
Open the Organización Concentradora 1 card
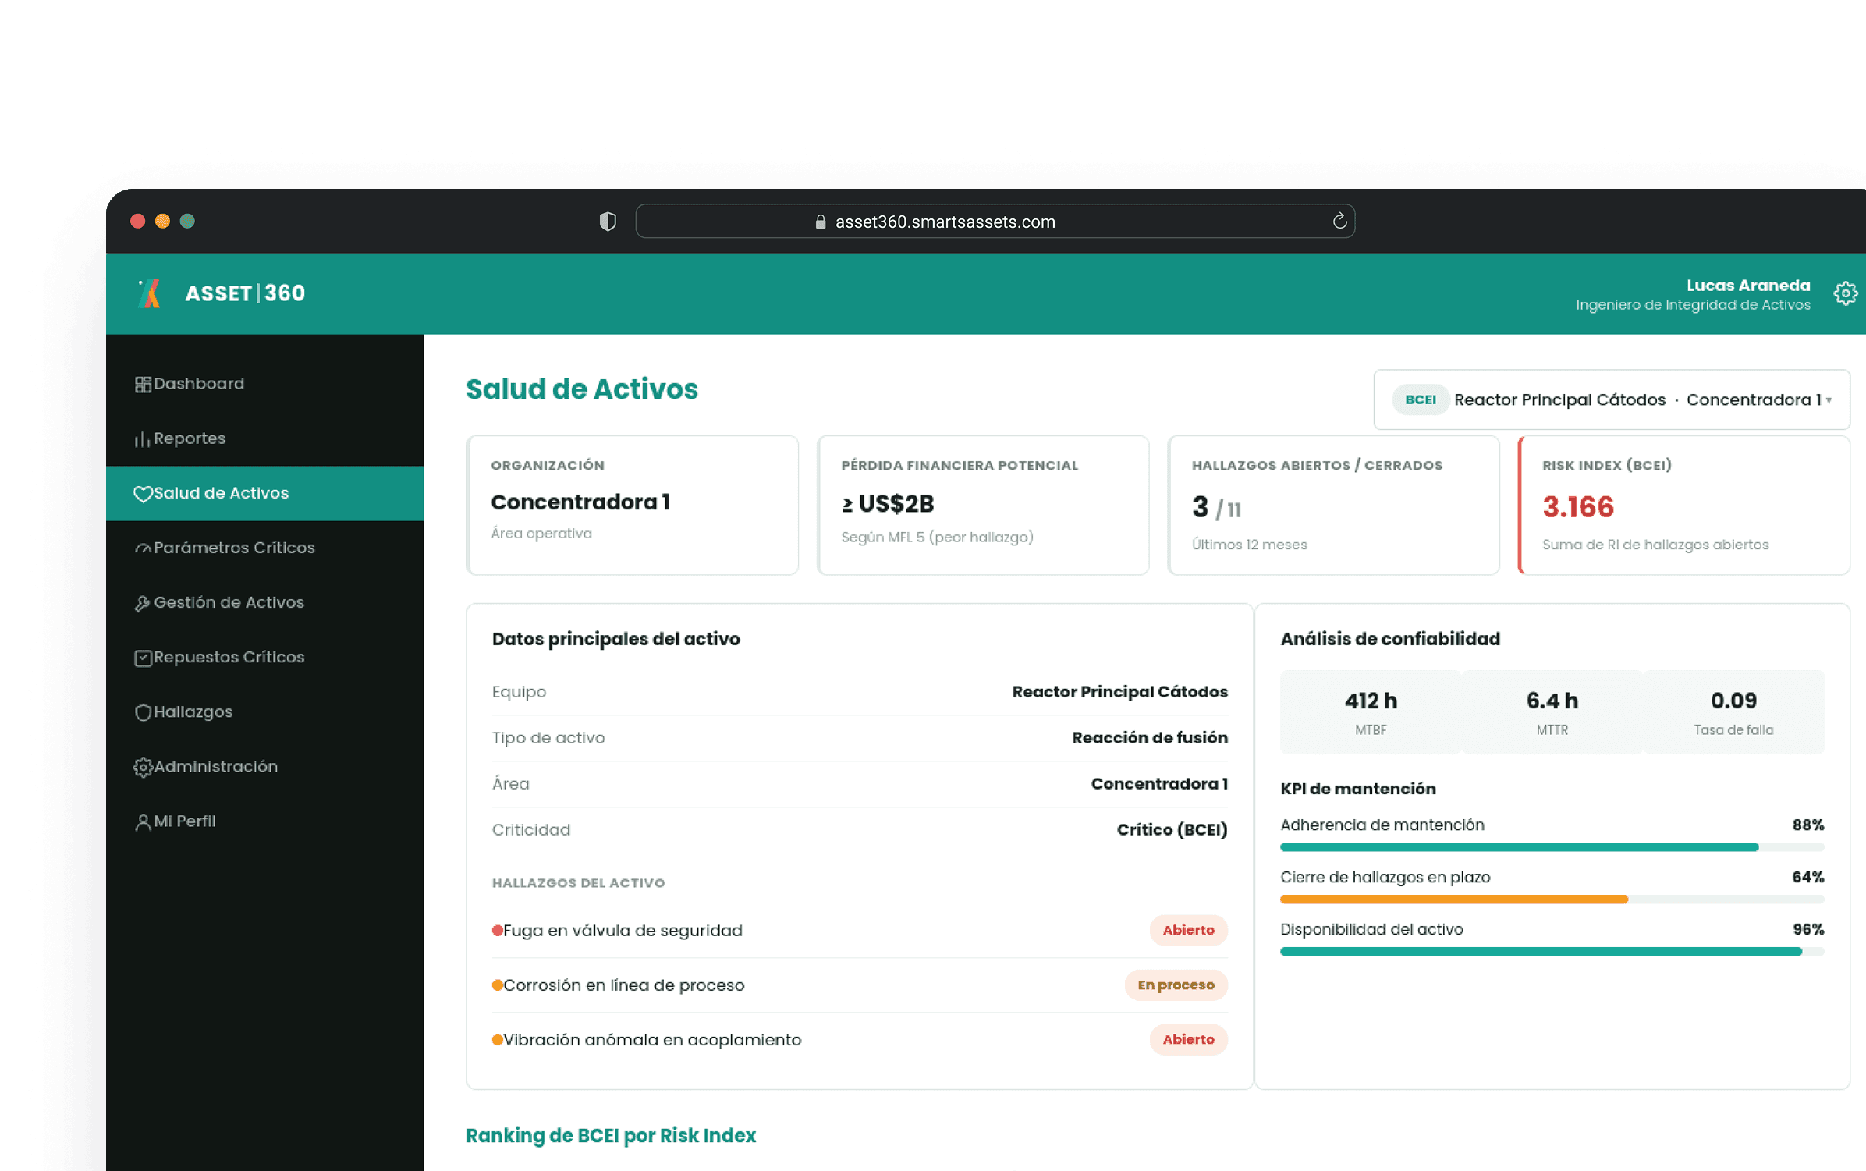tap(633, 506)
